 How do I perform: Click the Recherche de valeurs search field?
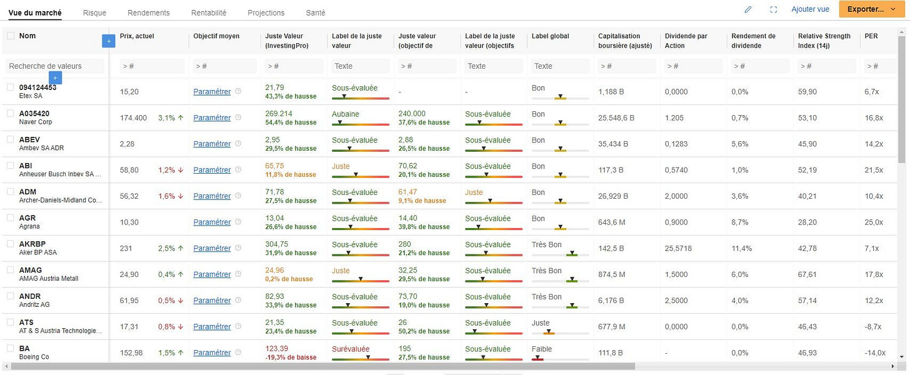[x=55, y=65]
